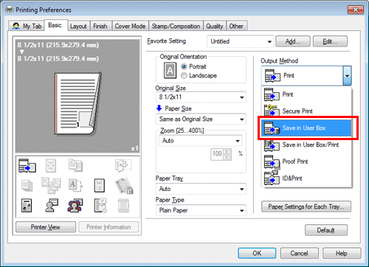Choose ID&Print option from list
The width and height of the screenshot is (369, 267).
click(x=306, y=178)
